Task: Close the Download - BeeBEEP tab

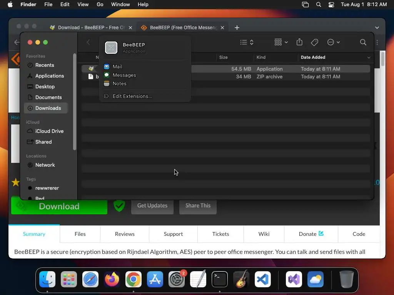Action: (x=130, y=28)
